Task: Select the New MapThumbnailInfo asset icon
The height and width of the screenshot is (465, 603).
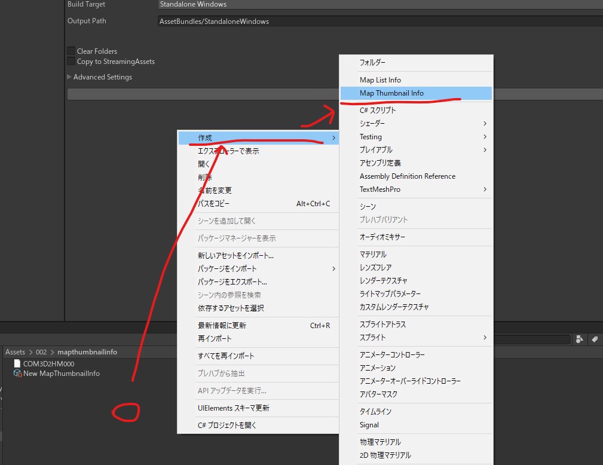Action: 17,374
